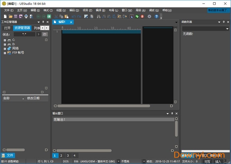Click the find binoculars icon
This screenshot has width=231, height=164.
click(x=99, y=16)
